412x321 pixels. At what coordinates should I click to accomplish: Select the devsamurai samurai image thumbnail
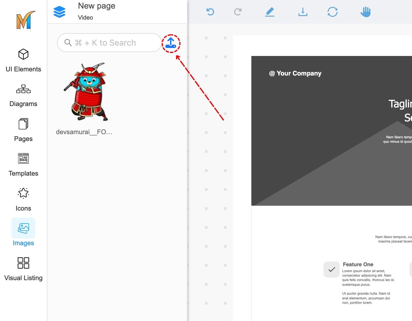(x=85, y=92)
